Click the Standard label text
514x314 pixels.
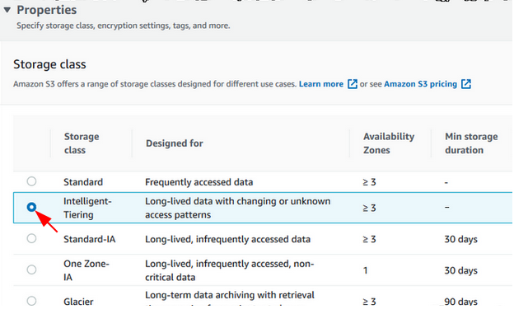[x=83, y=182]
